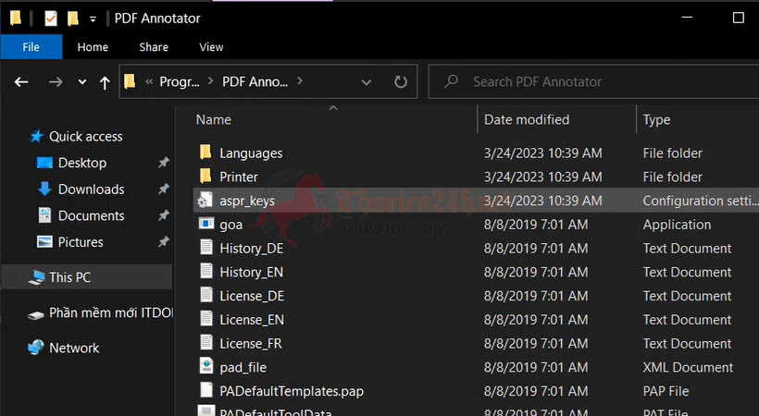The width and height of the screenshot is (759, 416).
Task: Refresh the PDF Annotator folder
Action: click(x=400, y=81)
